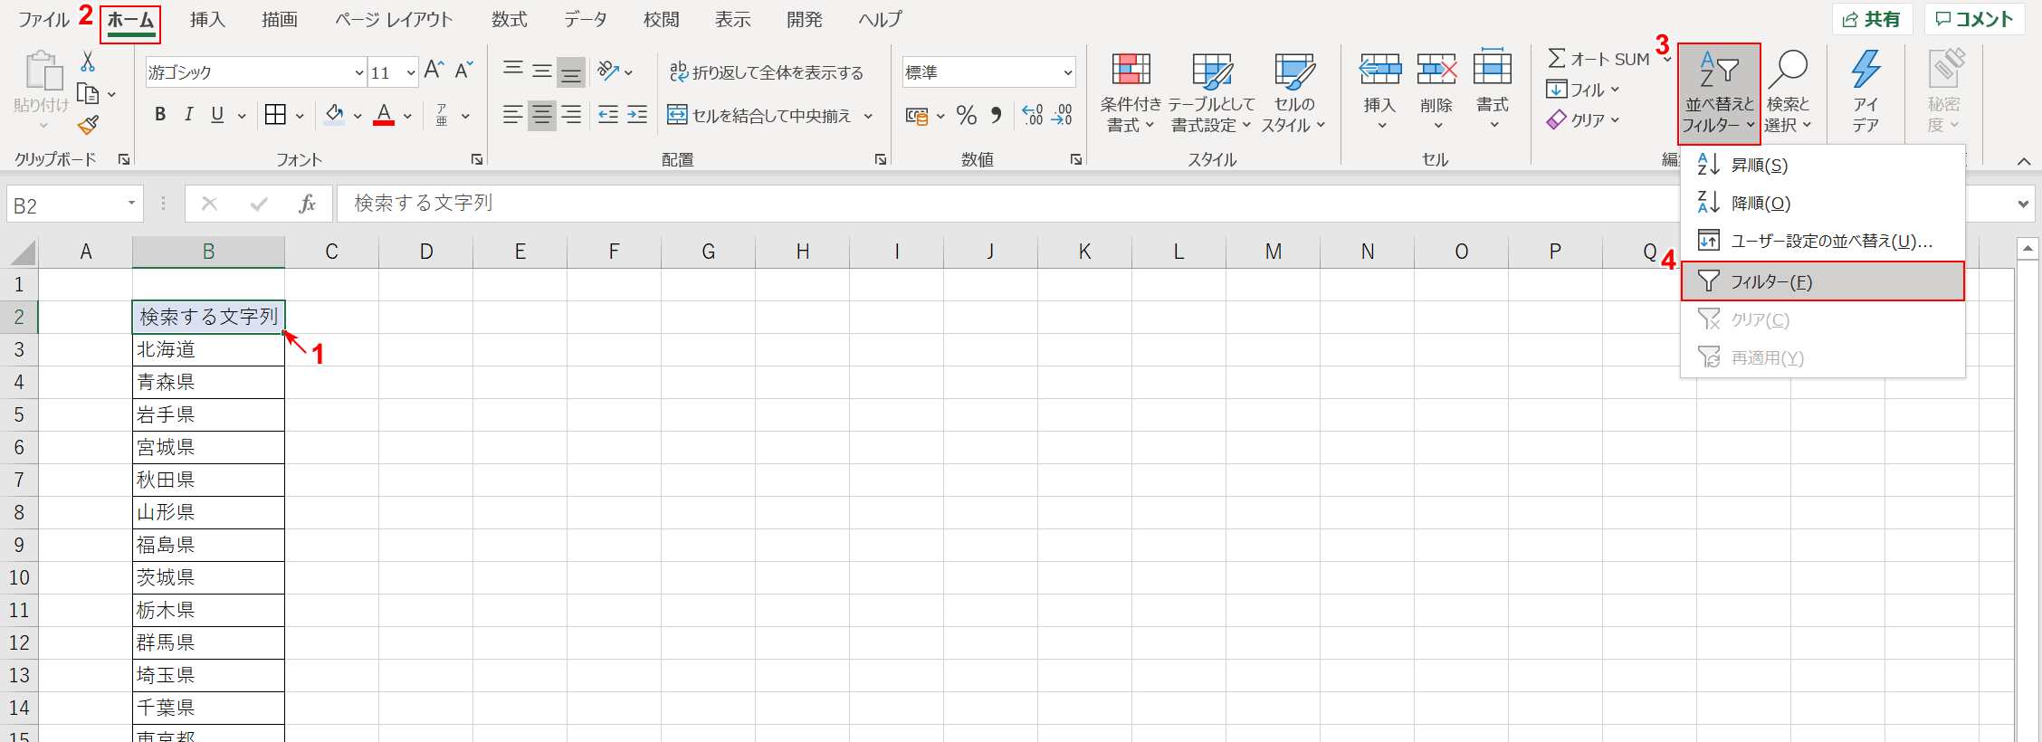Click the Insert Function fx icon
The height and width of the screenshot is (742, 2042).
click(307, 204)
